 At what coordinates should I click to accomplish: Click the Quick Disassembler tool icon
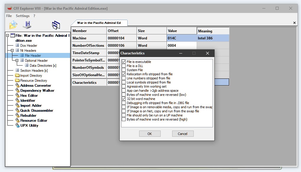click(17, 110)
